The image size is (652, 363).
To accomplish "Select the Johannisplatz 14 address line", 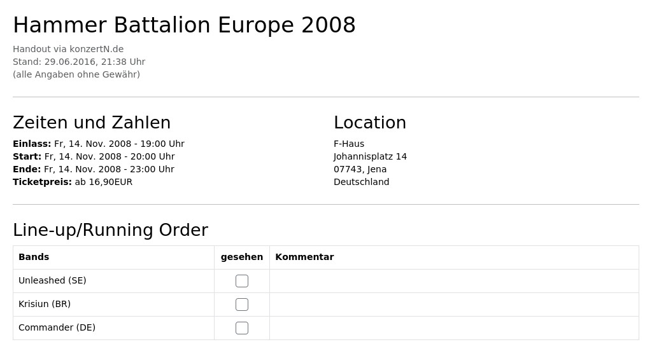I will [x=370, y=156].
